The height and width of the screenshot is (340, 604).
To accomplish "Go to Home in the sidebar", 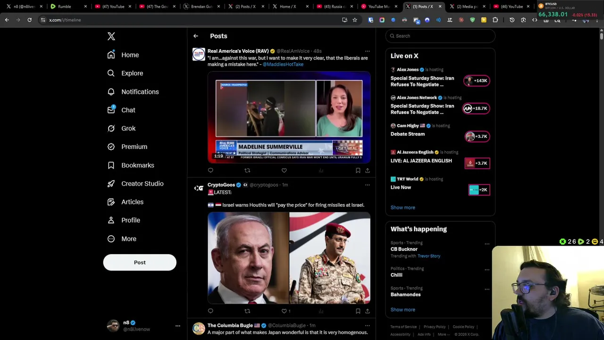I will 123,55.
